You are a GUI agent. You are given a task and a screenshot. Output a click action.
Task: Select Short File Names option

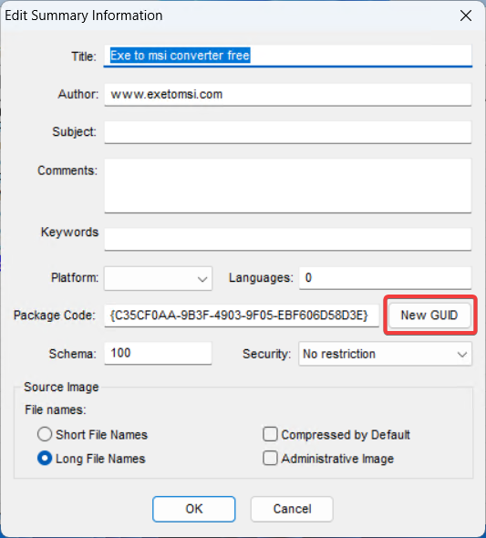92,435
